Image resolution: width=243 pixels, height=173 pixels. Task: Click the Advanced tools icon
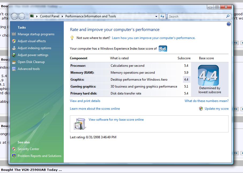pos(14,69)
